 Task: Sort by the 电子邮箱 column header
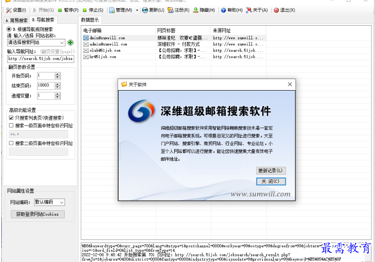tap(119, 30)
